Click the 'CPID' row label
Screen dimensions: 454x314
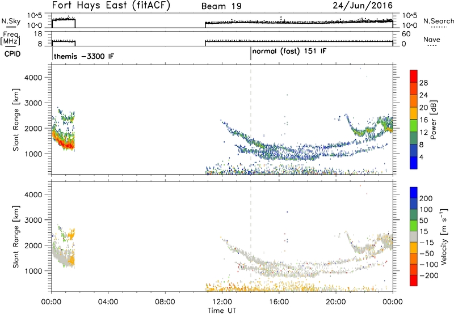[x=12, y=54]
